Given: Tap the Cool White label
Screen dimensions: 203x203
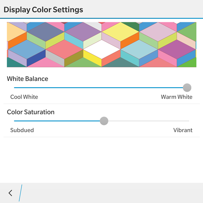Looking at the screenshot, I should pos(24,97).
